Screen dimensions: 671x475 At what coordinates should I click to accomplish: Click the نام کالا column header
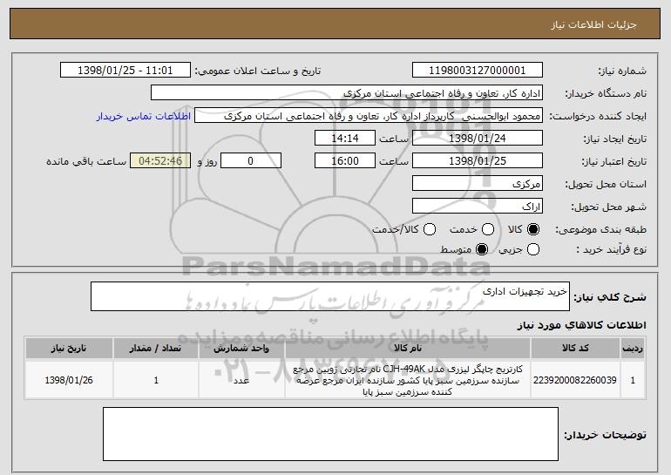pyautogui.click(x=408, y=349)
